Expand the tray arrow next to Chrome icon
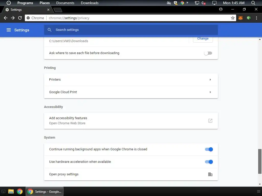The width and height of the screenshot is (262, 196). pyautogui.click(x=188, y=3)
